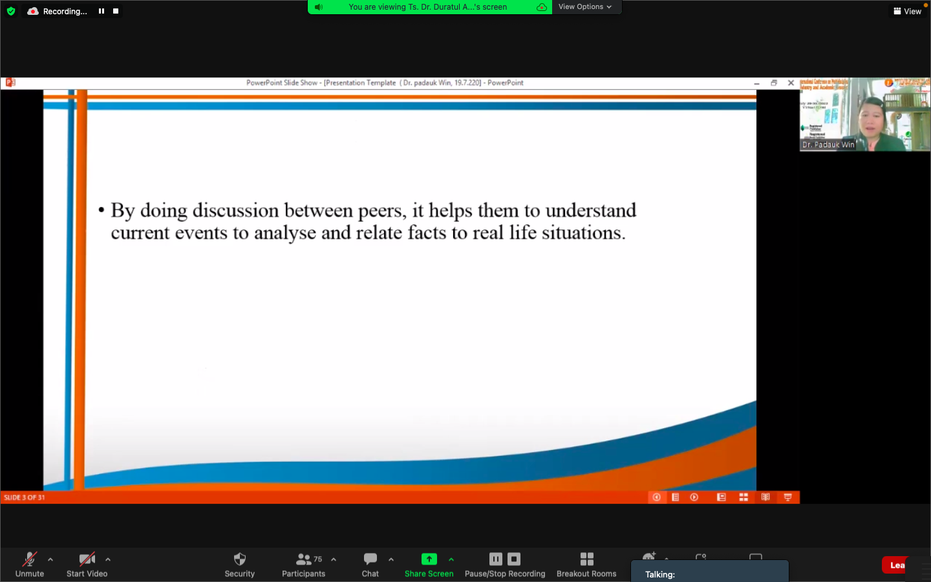931x582 pixels.
Task: Expand the View Options dropdown
Action: click(x=585, y=7)
